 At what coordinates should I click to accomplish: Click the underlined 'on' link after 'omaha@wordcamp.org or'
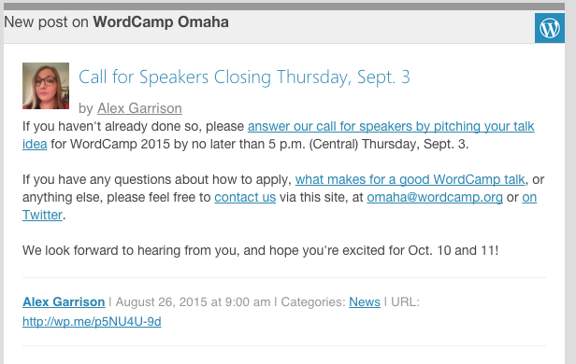pos(529,197)
